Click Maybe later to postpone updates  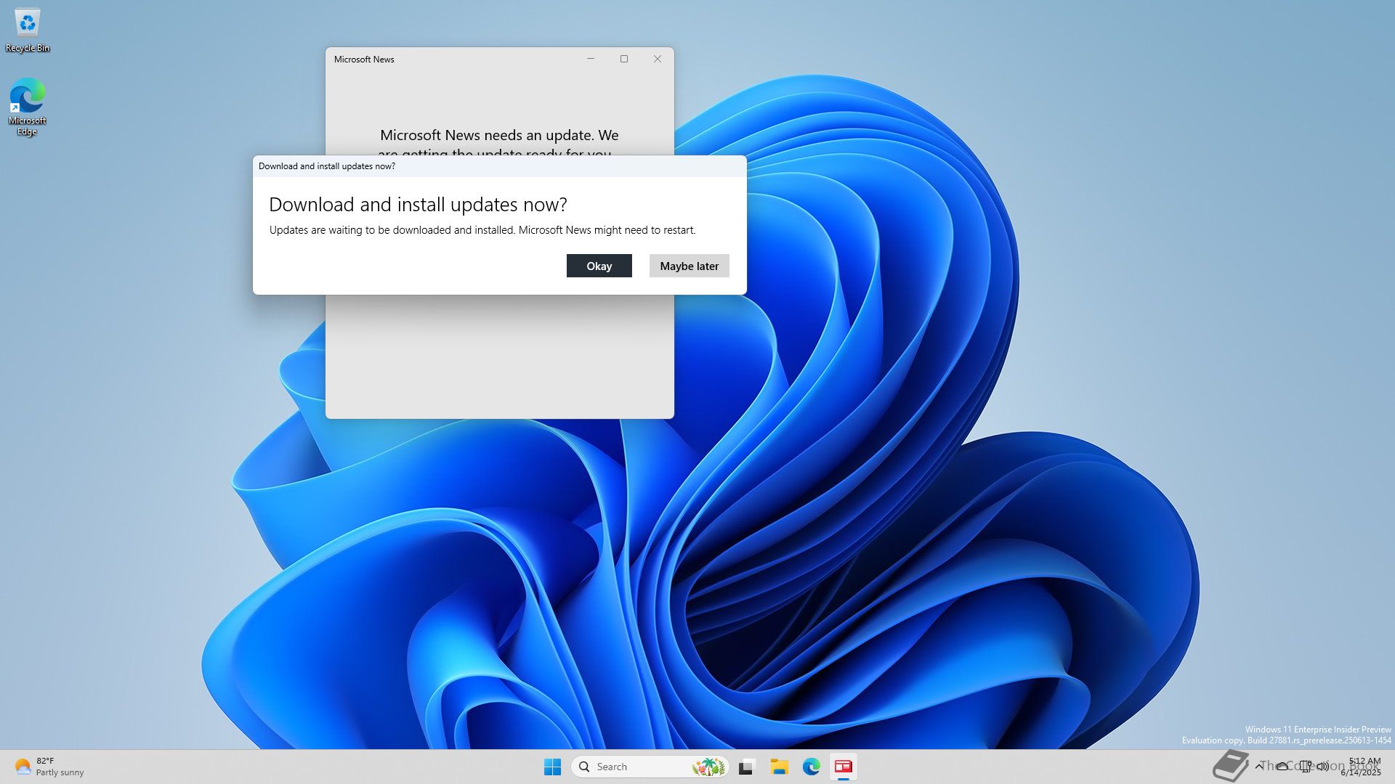(689, 266)
